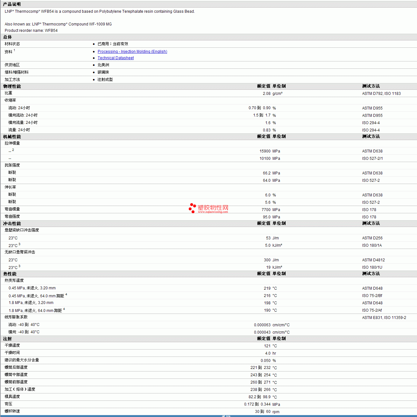Viewport: 417px width, 417px height.
Task: Click the 螺杆转速 row label
Action: (x=12, y=411)
